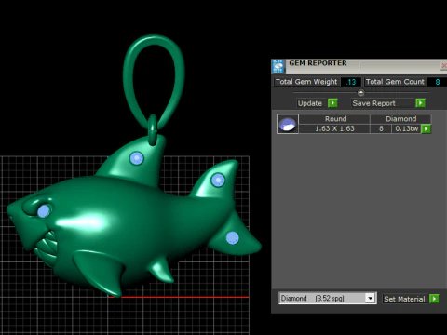Click the shark's teeth

47,248
